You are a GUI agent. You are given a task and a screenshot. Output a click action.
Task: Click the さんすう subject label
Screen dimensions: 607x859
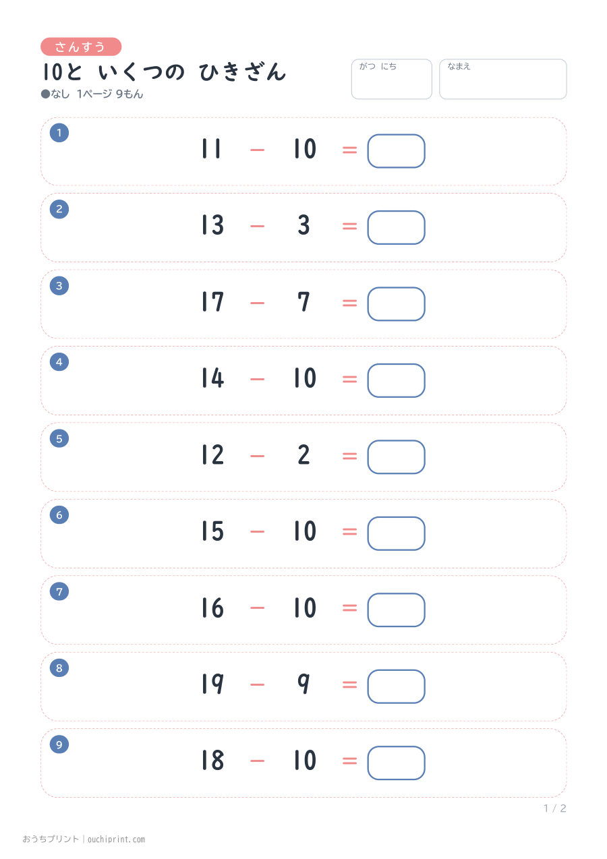pyautogui.click(x=81, y=47)
